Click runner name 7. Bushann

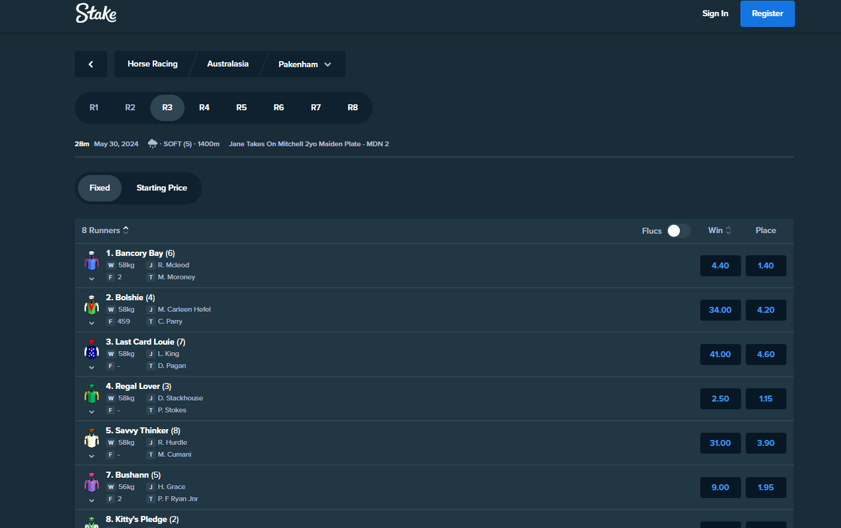point(133,475)
